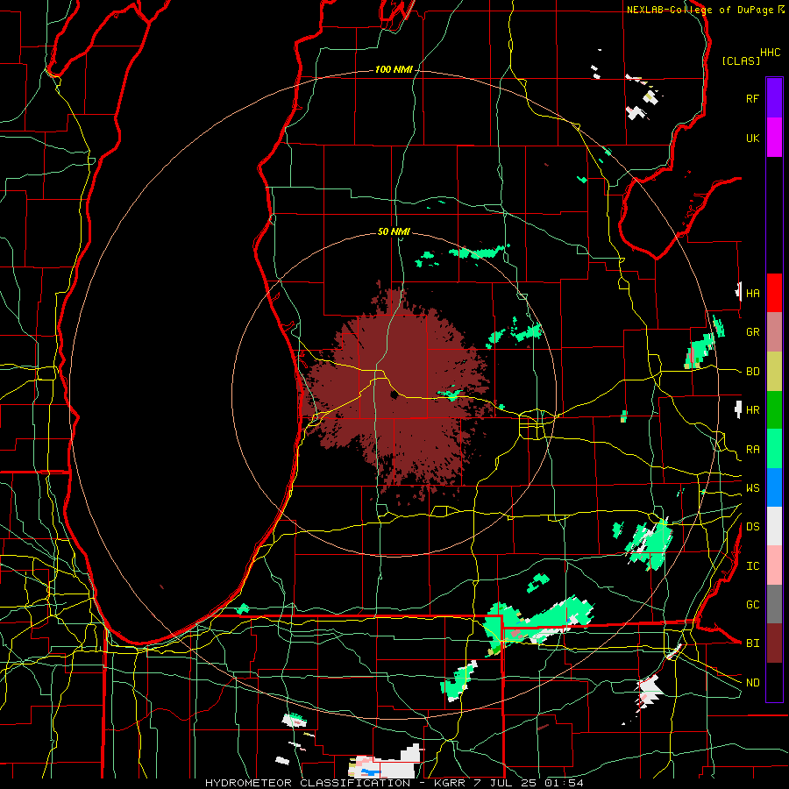This screenshot has width=789, height=789.
Task: Click the 'NEXLAB-College of DuPage' credit text
Action: [700, 10]
